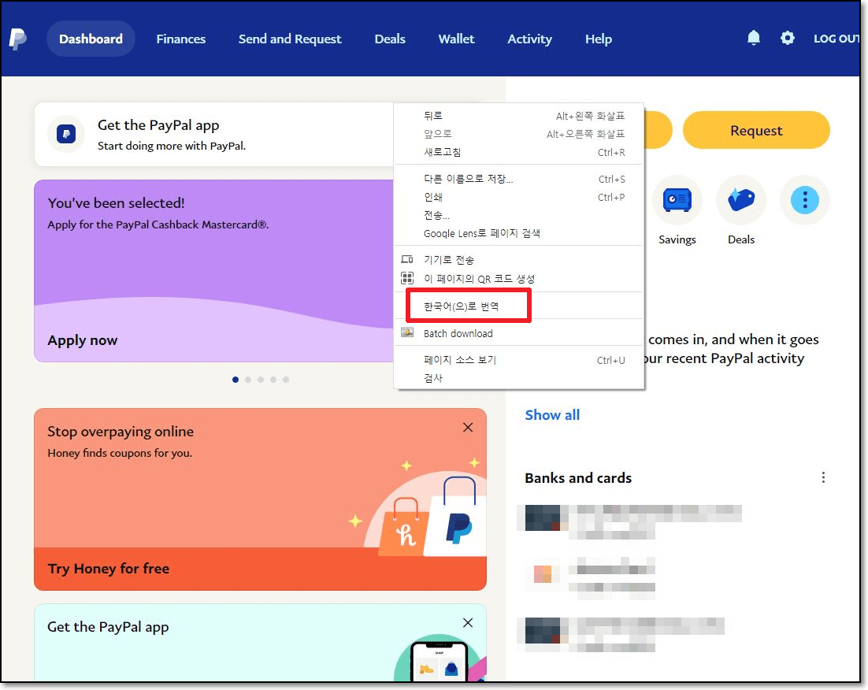
Task: Click the Batch download icon
Action: coord(407,333)
